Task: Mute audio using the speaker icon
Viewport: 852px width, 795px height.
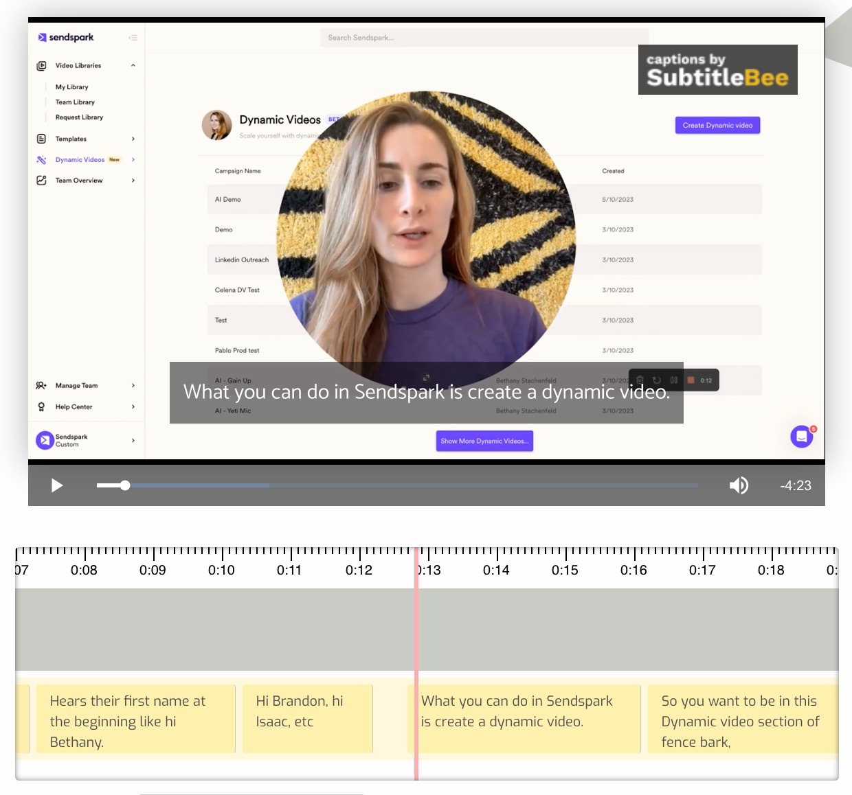Action: click(x=739, y=485)
